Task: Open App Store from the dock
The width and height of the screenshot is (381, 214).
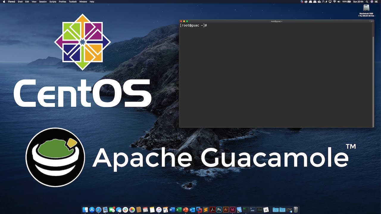Action: pos(92,210)
